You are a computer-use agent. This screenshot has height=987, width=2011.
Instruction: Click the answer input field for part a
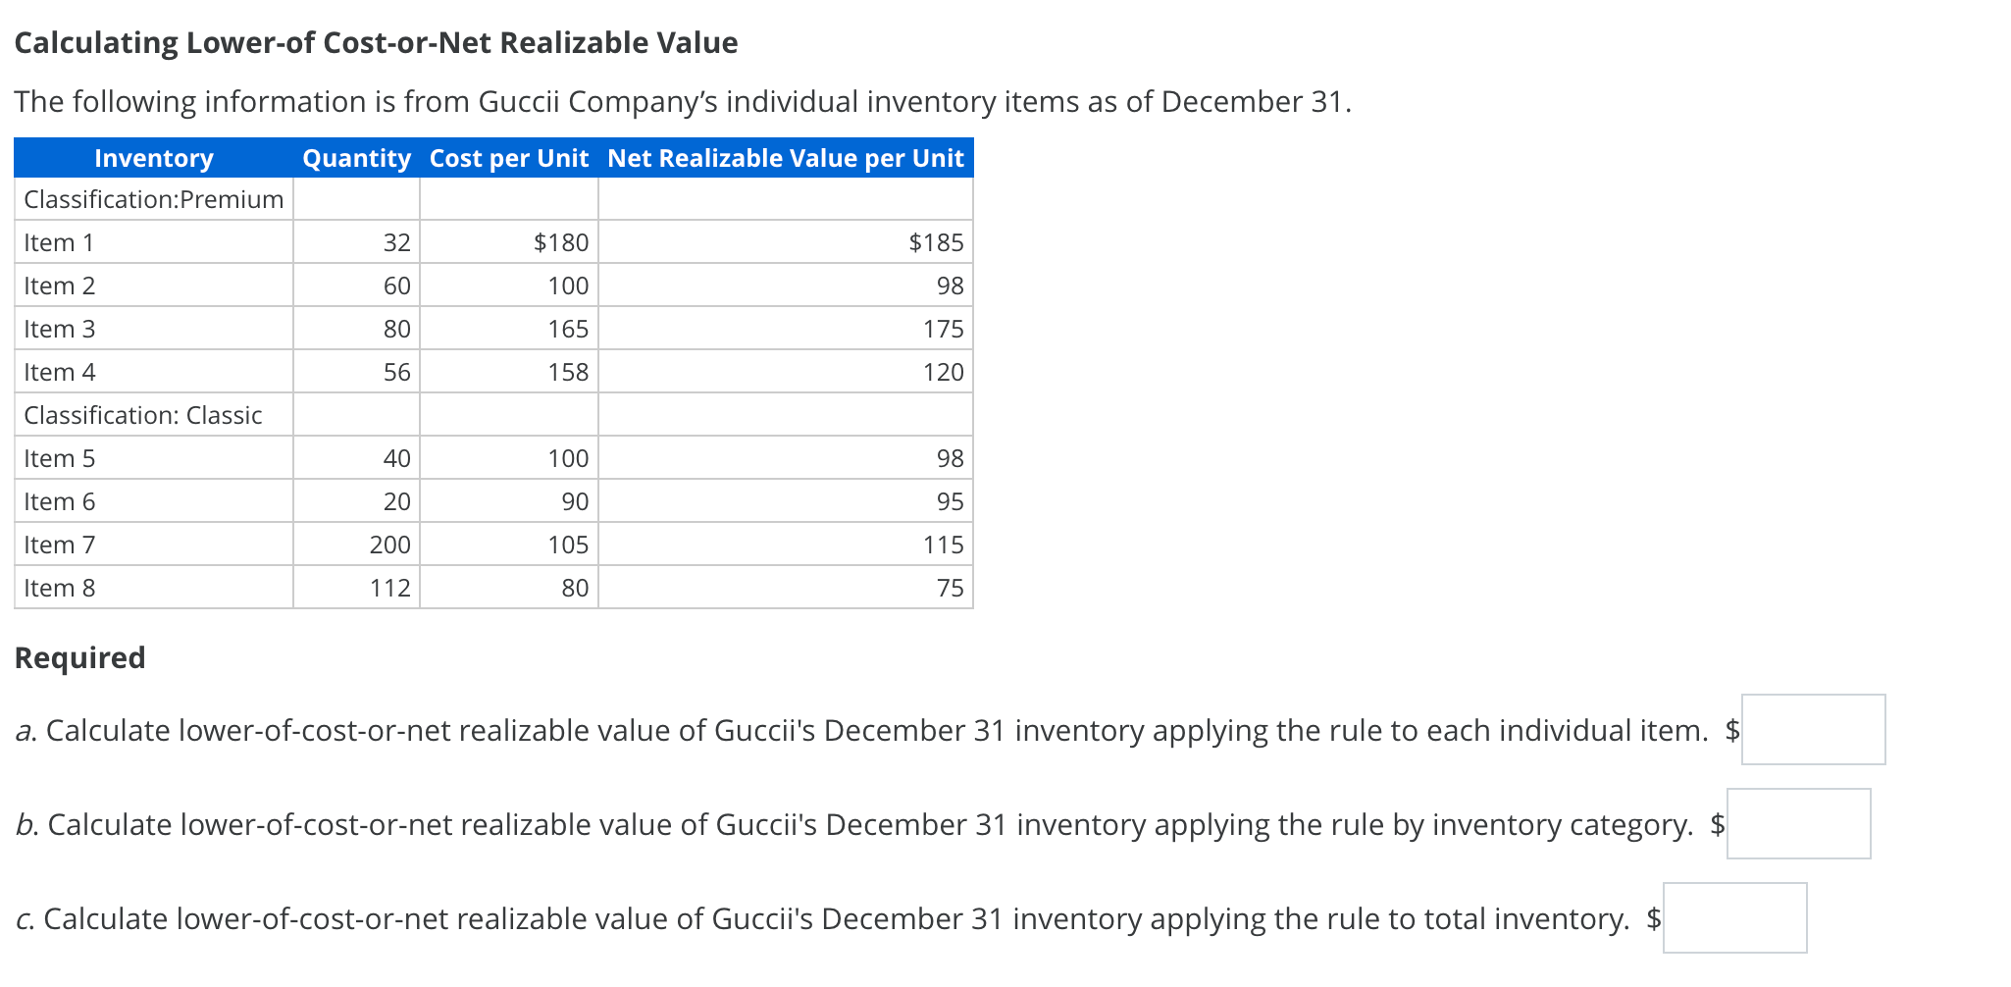coord(1813,729)
